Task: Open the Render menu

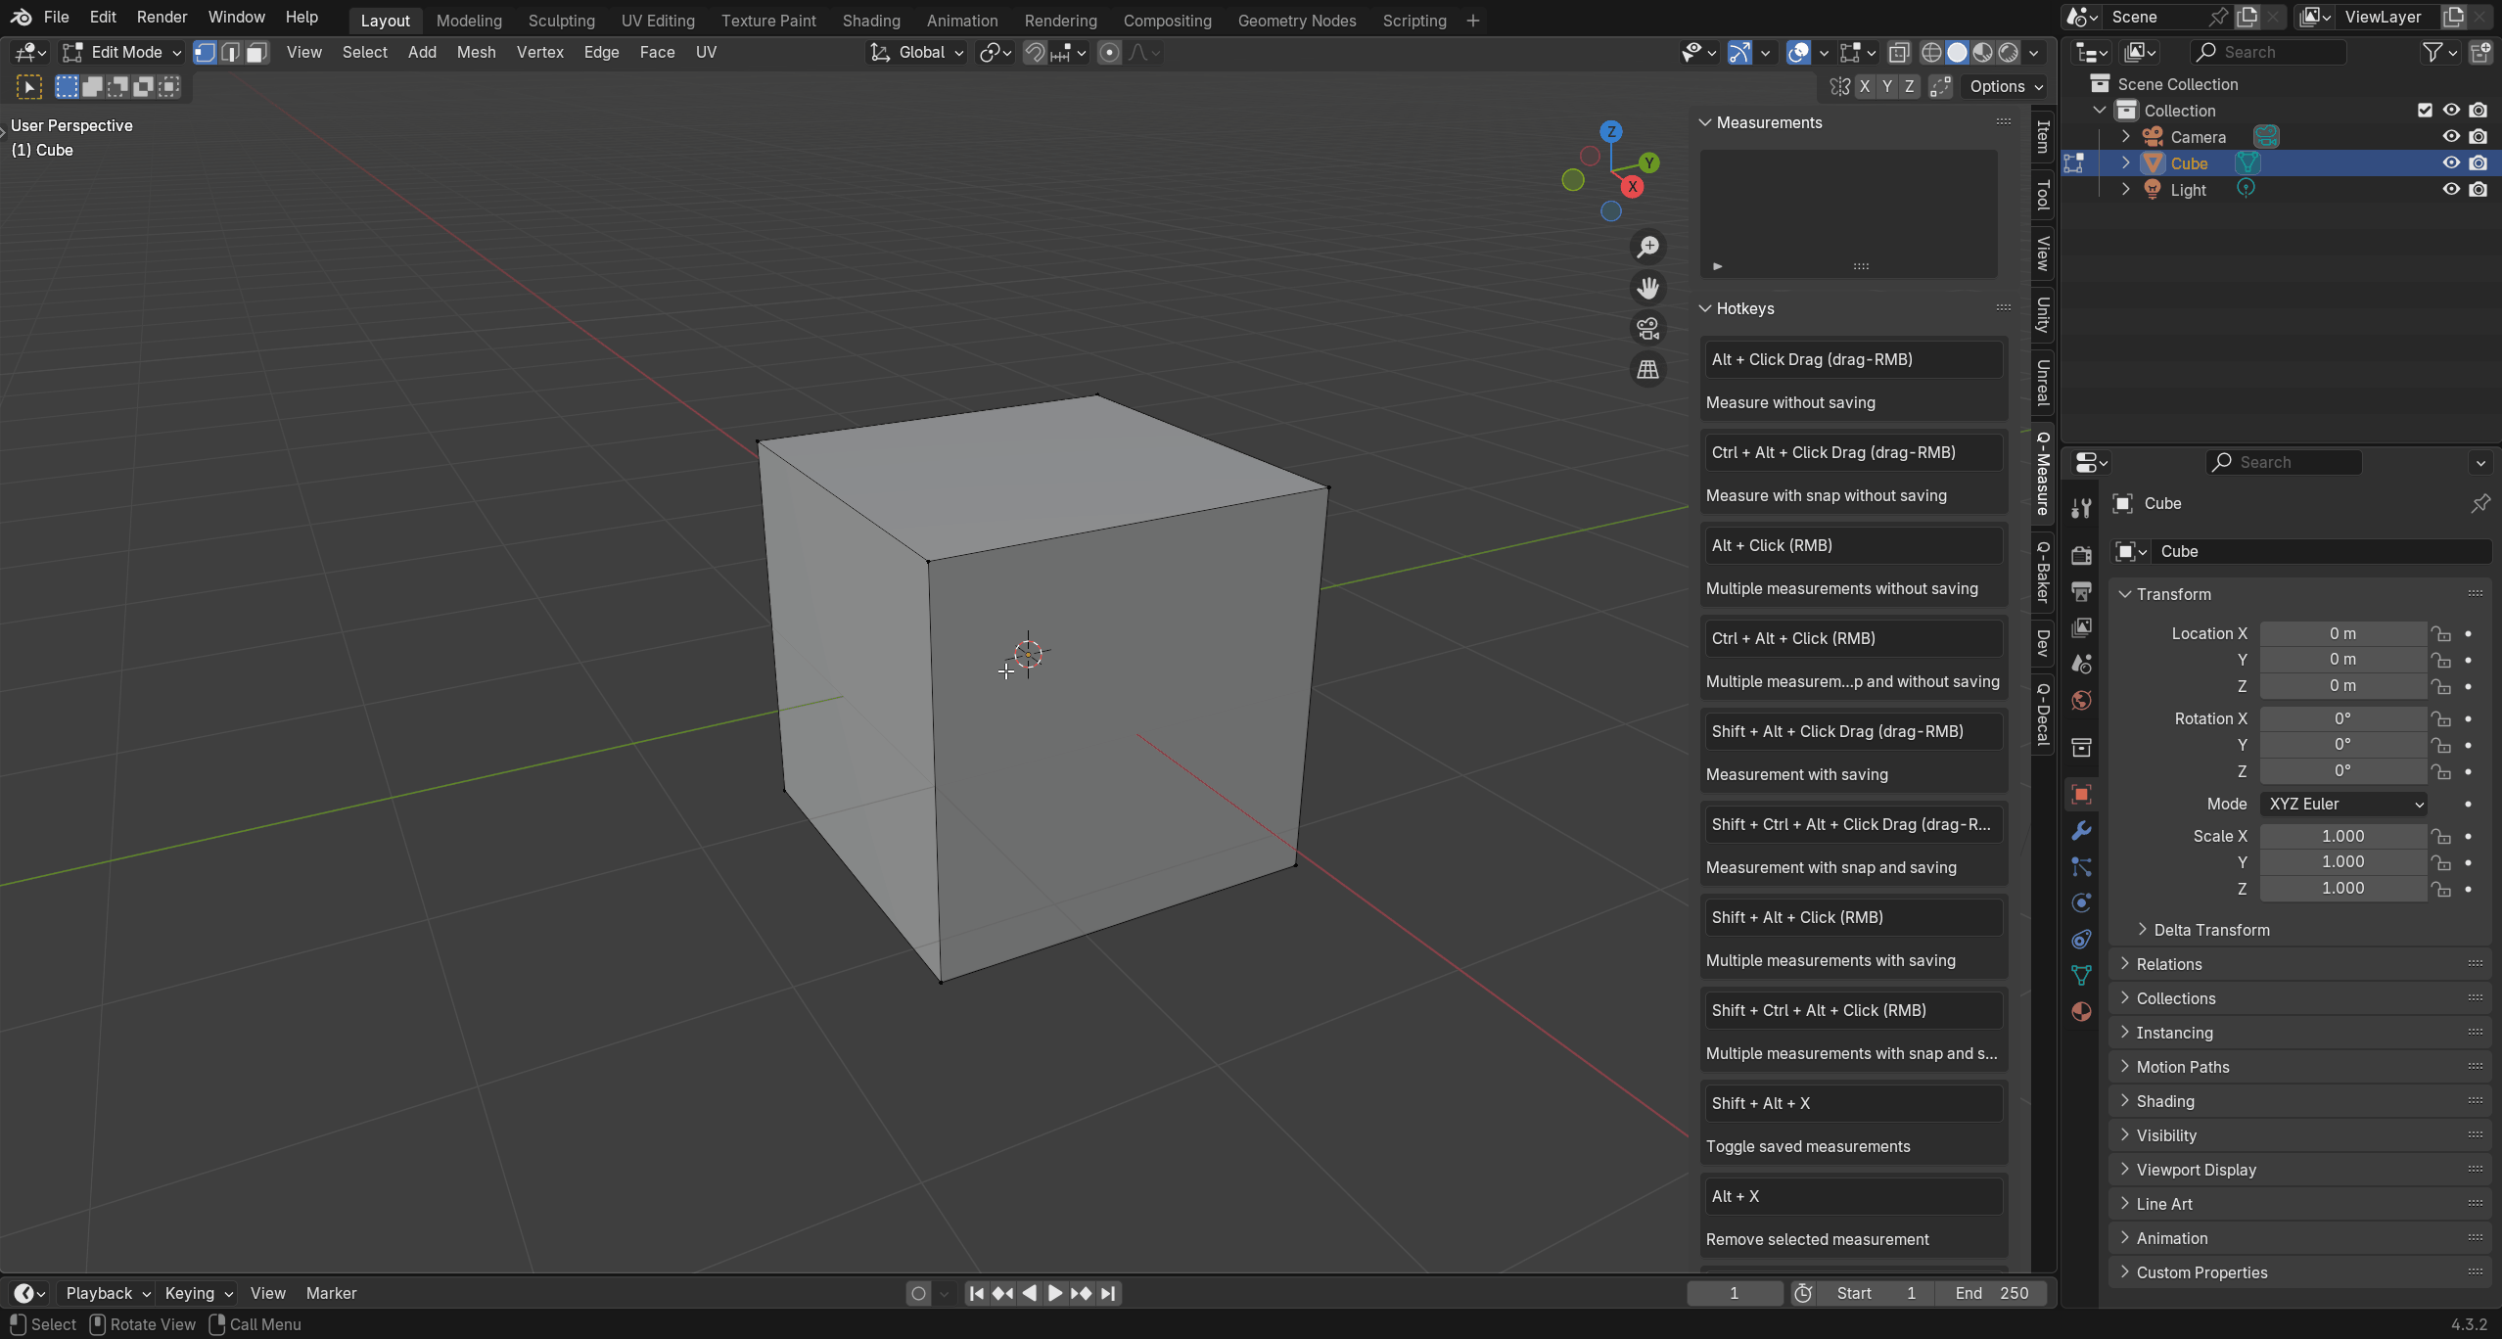Action: [x=162, y=18]
